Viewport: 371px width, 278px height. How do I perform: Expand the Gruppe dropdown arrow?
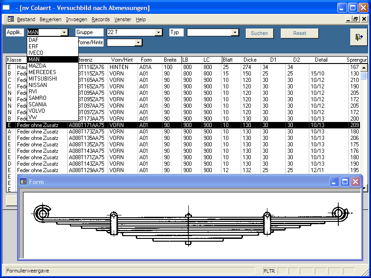pos(159,33)
